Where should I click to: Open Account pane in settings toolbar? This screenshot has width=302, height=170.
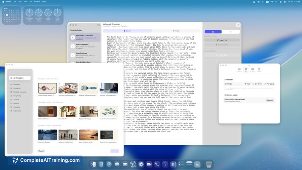click(x=253, y=70)
